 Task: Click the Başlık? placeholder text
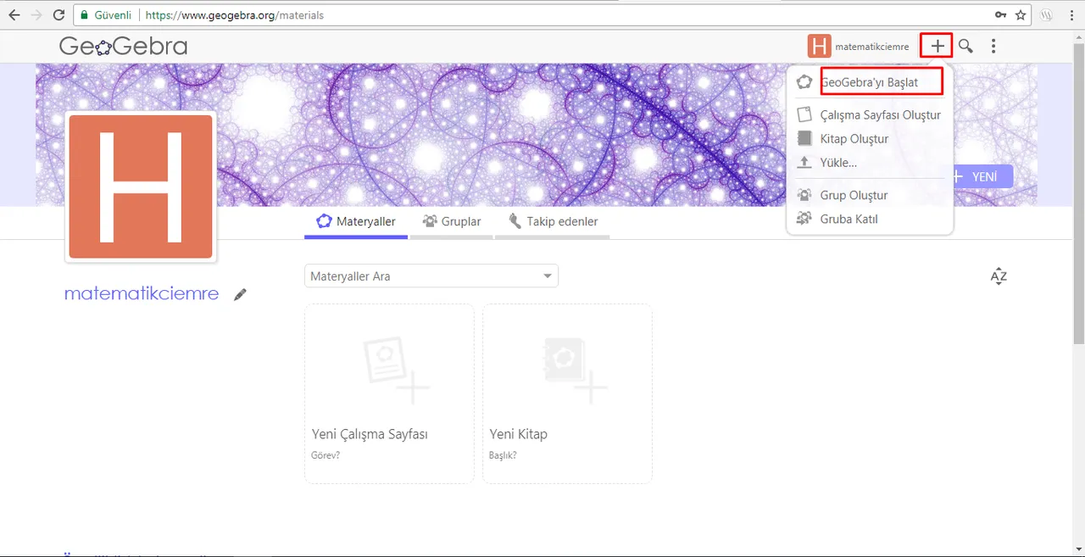503,455
